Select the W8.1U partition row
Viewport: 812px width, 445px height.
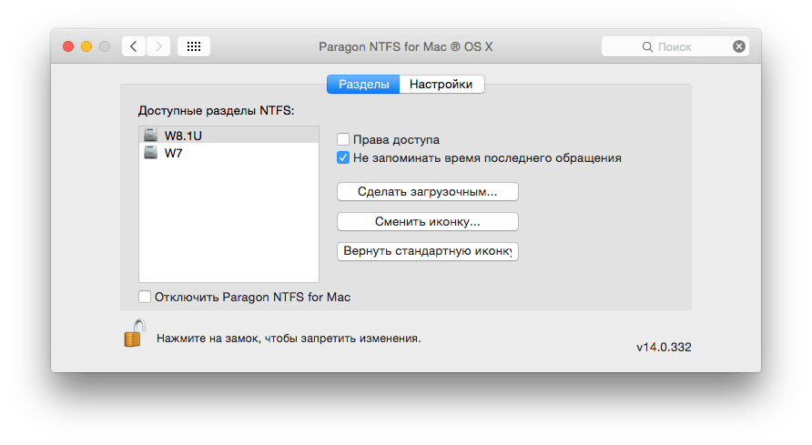pos(228,136)
